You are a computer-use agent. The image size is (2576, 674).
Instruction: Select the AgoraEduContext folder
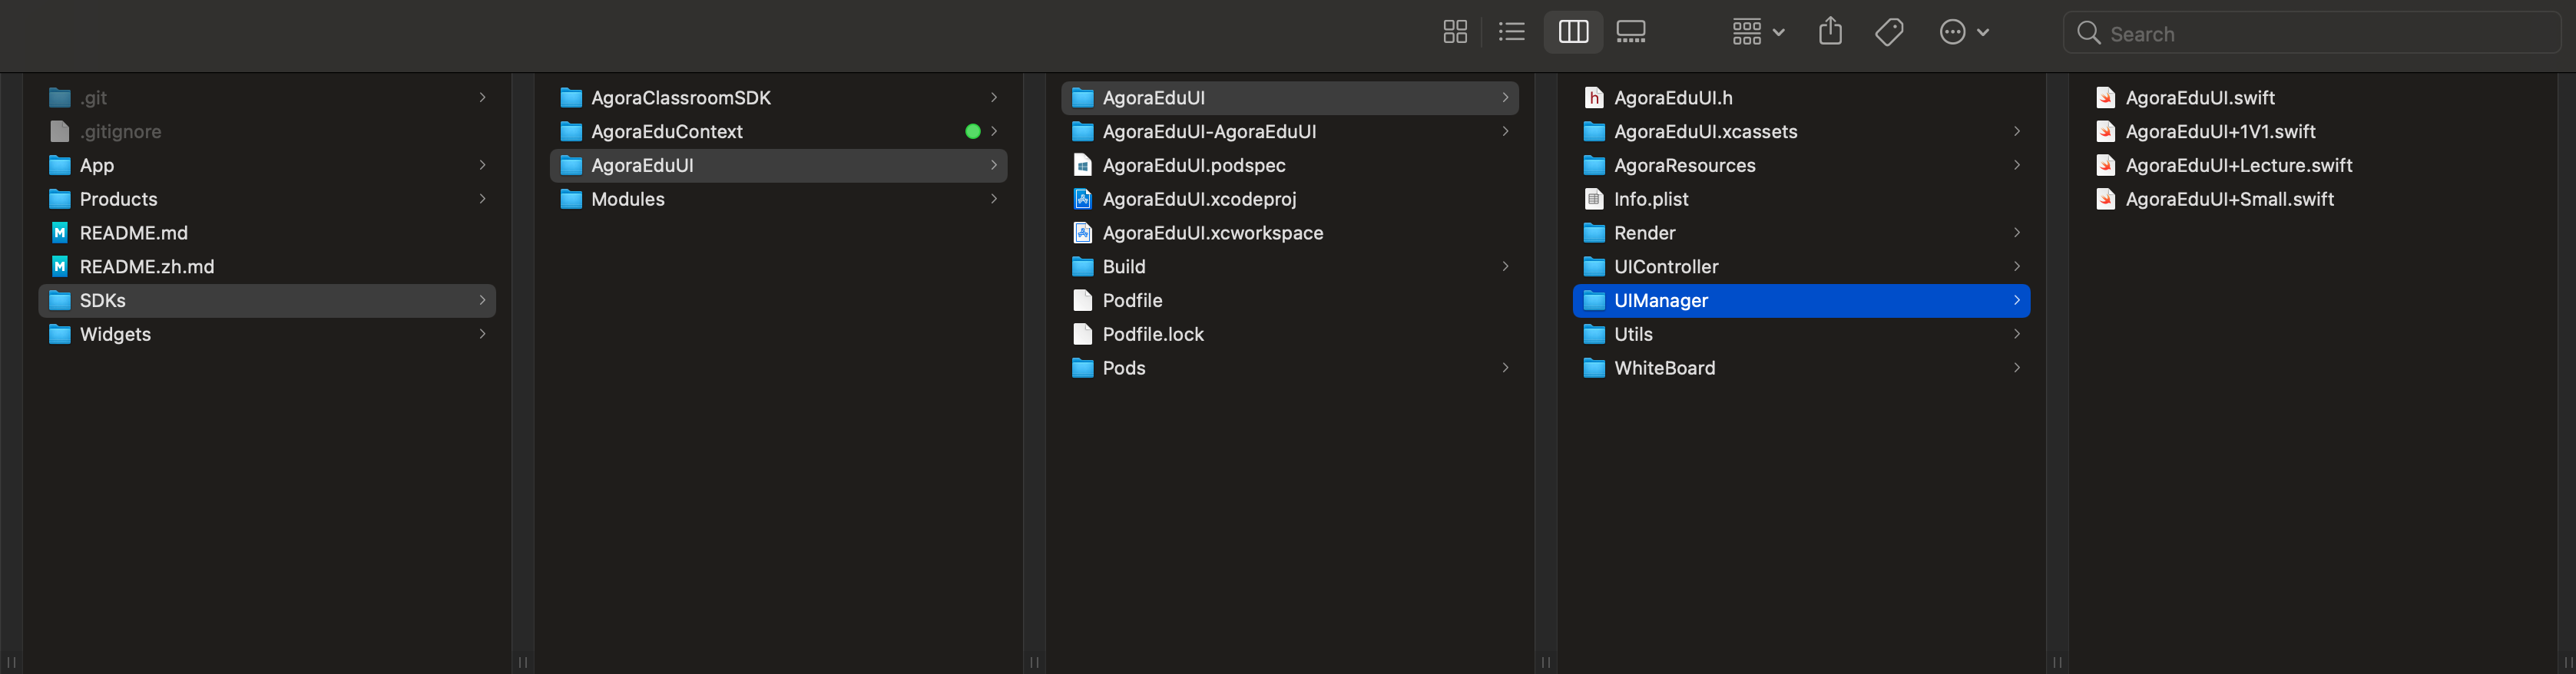(778, 132)
